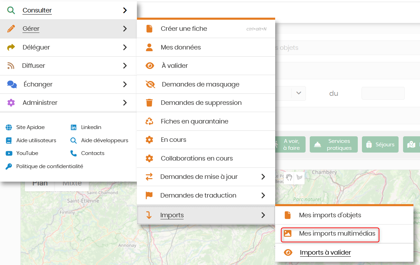Click the Contacts phone icon
420x265 pixels.
point(74,153)
